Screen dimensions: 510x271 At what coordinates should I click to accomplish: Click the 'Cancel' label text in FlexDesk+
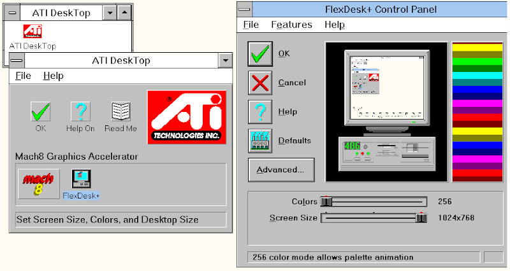point(292,83)
